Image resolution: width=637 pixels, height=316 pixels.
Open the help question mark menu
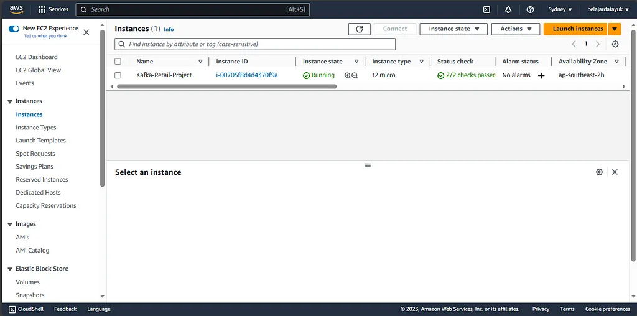[x=530, y=9]
